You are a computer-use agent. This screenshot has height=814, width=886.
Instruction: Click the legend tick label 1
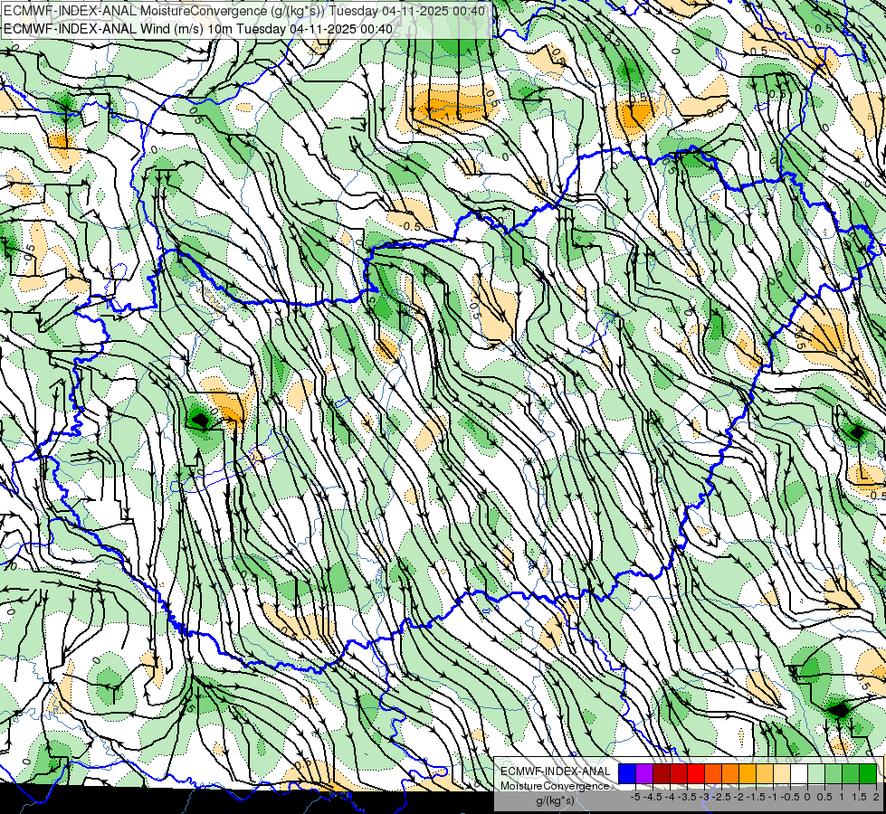pyautogui.click(x=842, y=797)
